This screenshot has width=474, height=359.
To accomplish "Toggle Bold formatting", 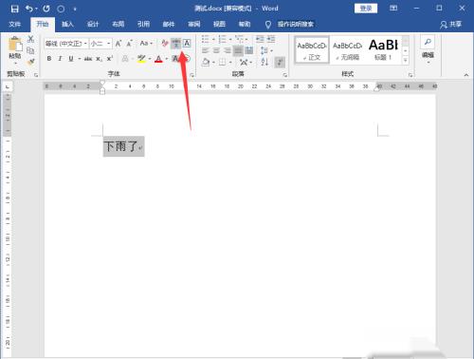I will point(49,59).
